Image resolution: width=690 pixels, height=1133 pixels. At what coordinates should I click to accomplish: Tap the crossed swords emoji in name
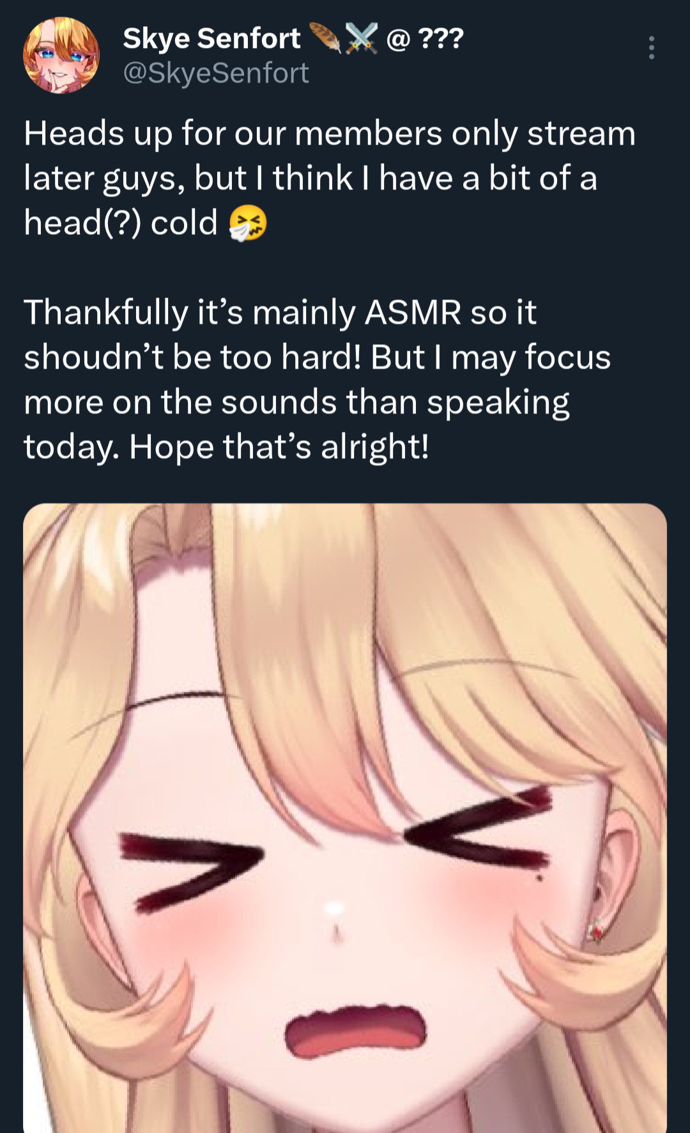tap(362, 38)
